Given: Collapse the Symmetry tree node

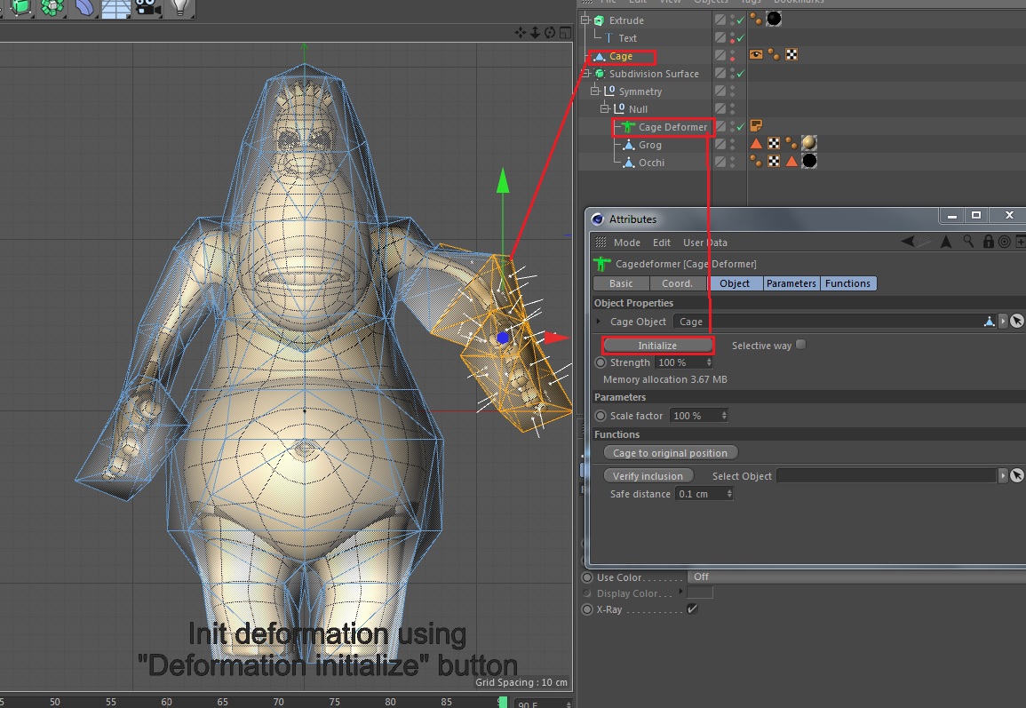Looking at the screenshot, I should pos(595,91).
